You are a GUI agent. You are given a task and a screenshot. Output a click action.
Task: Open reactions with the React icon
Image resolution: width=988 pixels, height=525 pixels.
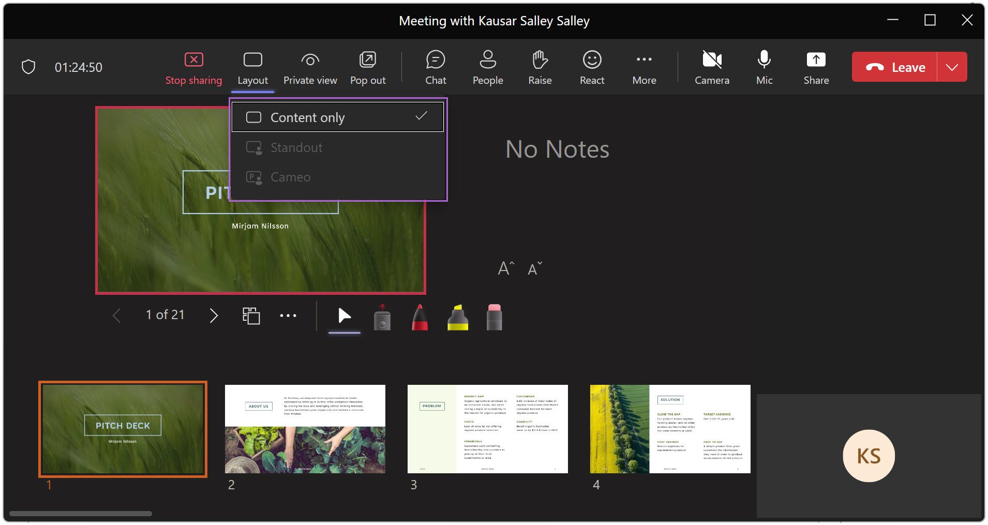pos(592,66)
